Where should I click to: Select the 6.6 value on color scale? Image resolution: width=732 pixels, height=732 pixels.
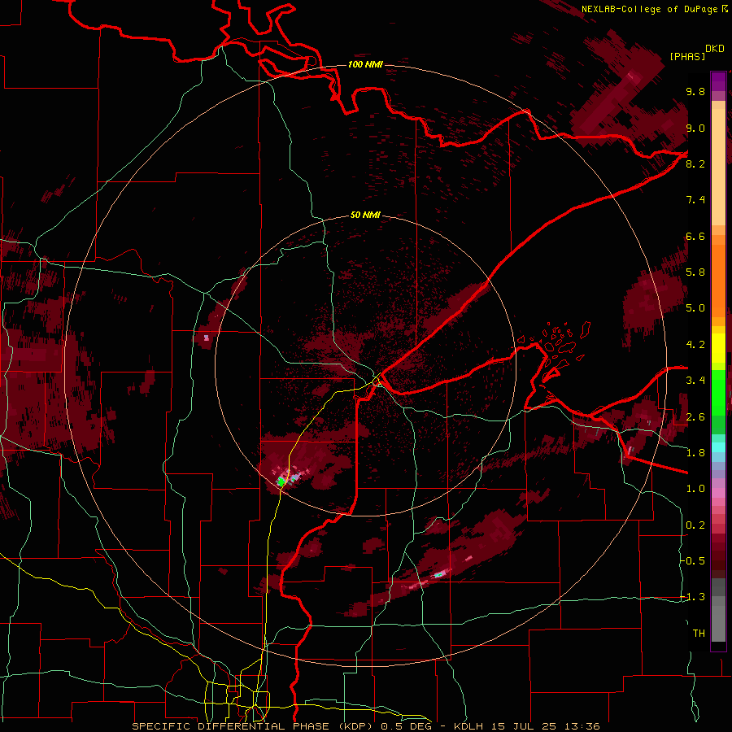(695, 236)
